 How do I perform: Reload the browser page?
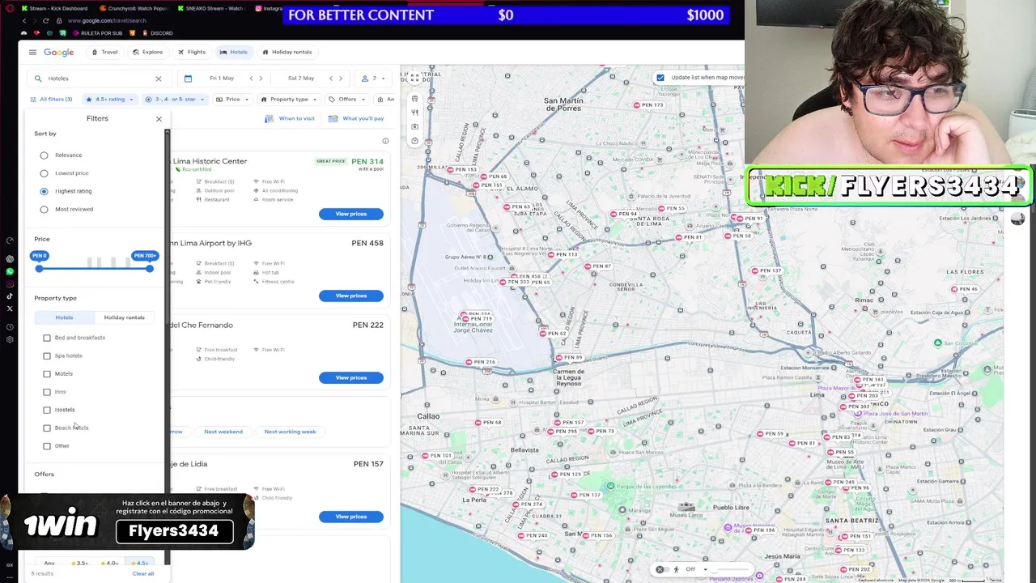(45, 20)
